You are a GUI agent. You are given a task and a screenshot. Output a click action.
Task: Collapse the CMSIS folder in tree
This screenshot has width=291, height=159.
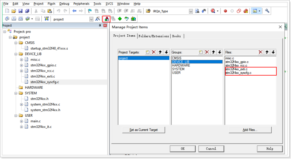coord(16,43)
